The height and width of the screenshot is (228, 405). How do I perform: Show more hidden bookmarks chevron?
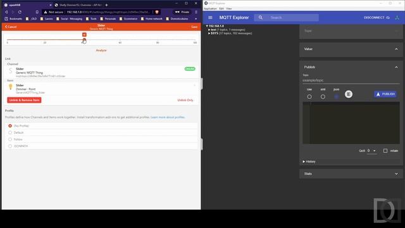pos(196,18)
